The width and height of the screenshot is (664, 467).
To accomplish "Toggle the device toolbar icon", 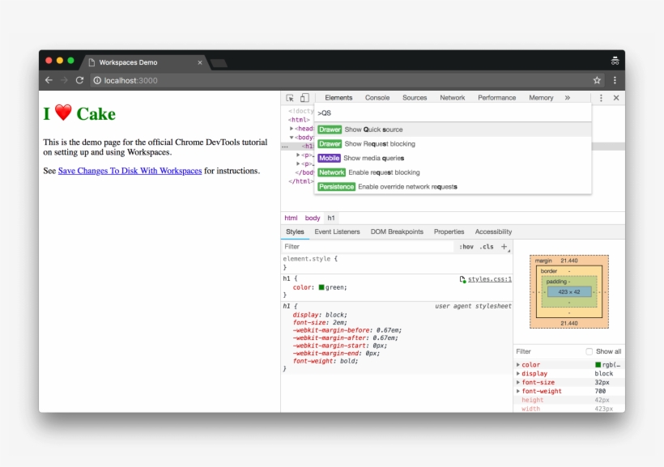I will [304, 98].
